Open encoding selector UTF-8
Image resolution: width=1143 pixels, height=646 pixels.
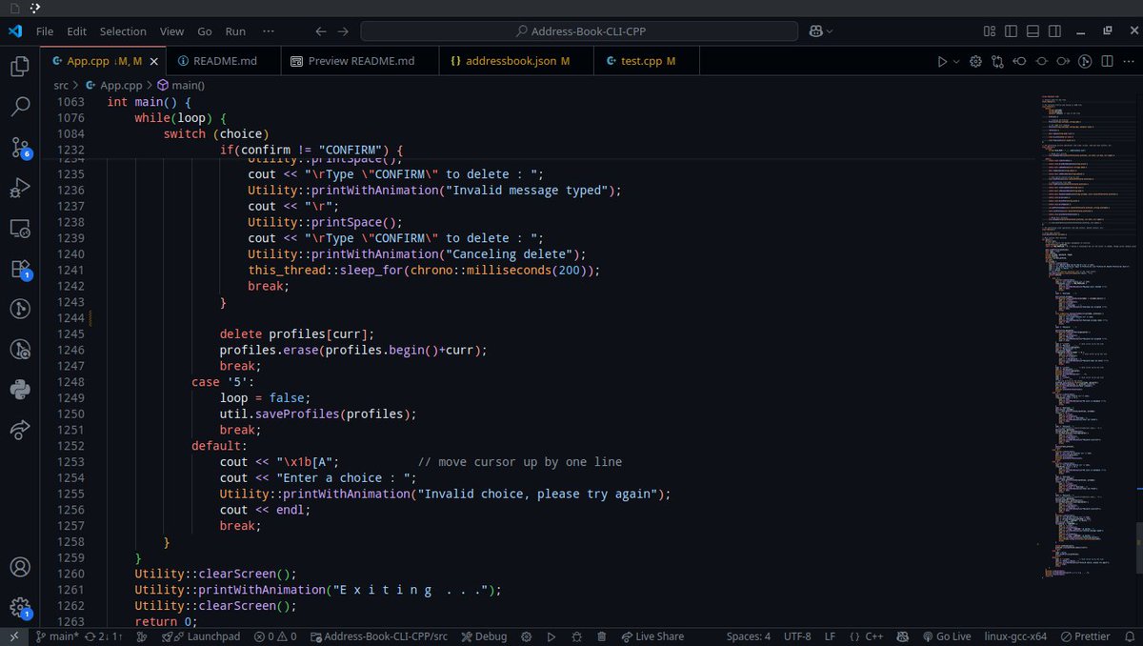797,636
